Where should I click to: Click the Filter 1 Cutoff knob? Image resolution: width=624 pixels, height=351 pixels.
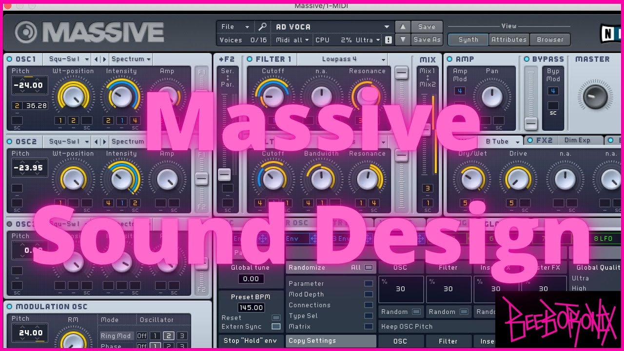[273, 96]
